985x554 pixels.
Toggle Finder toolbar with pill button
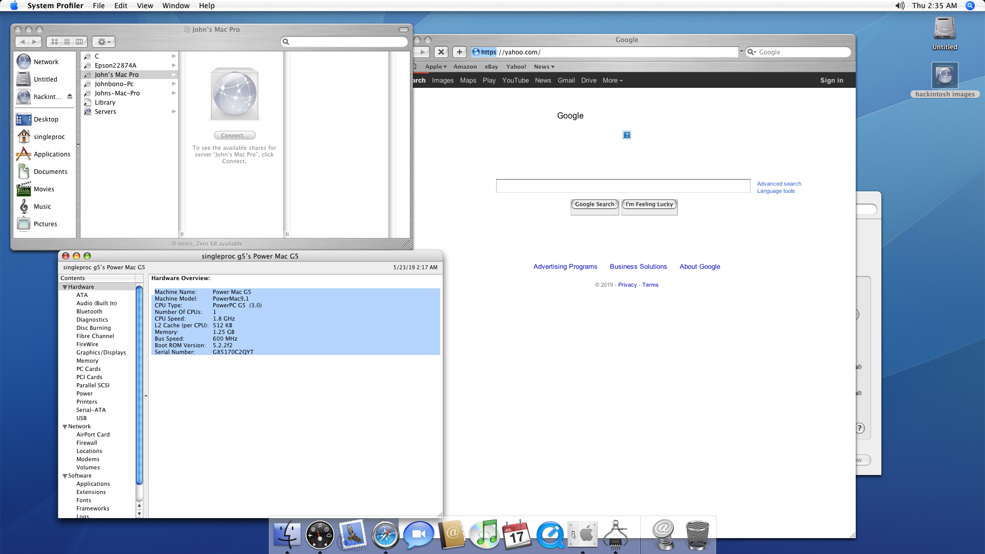coord(404,29)
